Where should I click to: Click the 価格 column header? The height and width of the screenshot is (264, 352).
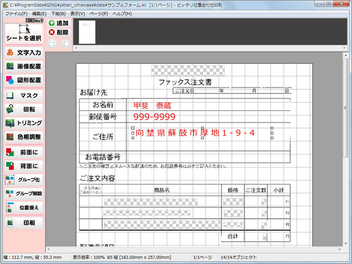(x=233, y=190)
